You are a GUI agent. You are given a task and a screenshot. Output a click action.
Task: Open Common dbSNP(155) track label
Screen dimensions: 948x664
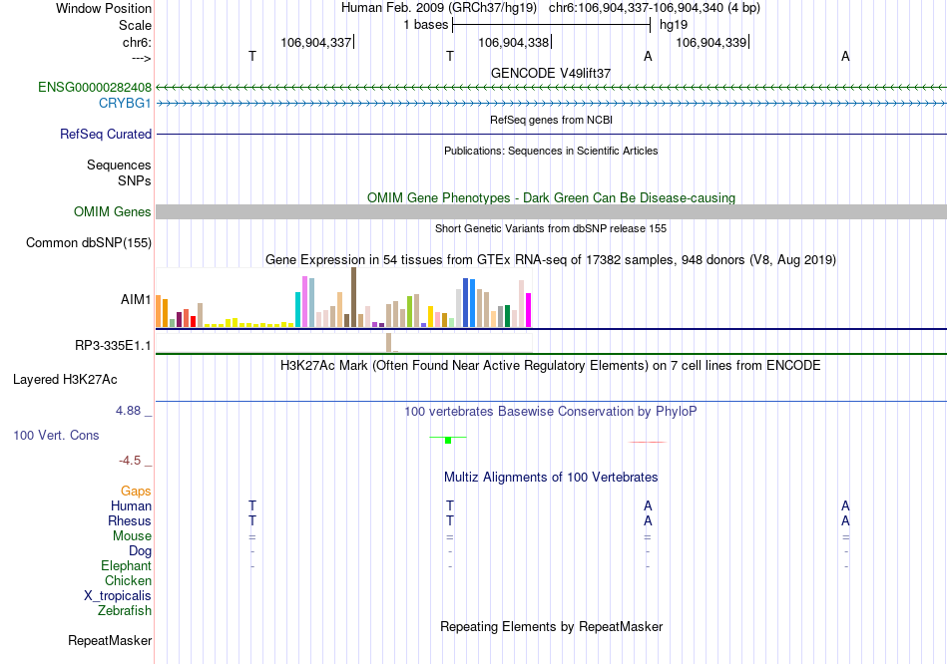click(x=88, y=243)
